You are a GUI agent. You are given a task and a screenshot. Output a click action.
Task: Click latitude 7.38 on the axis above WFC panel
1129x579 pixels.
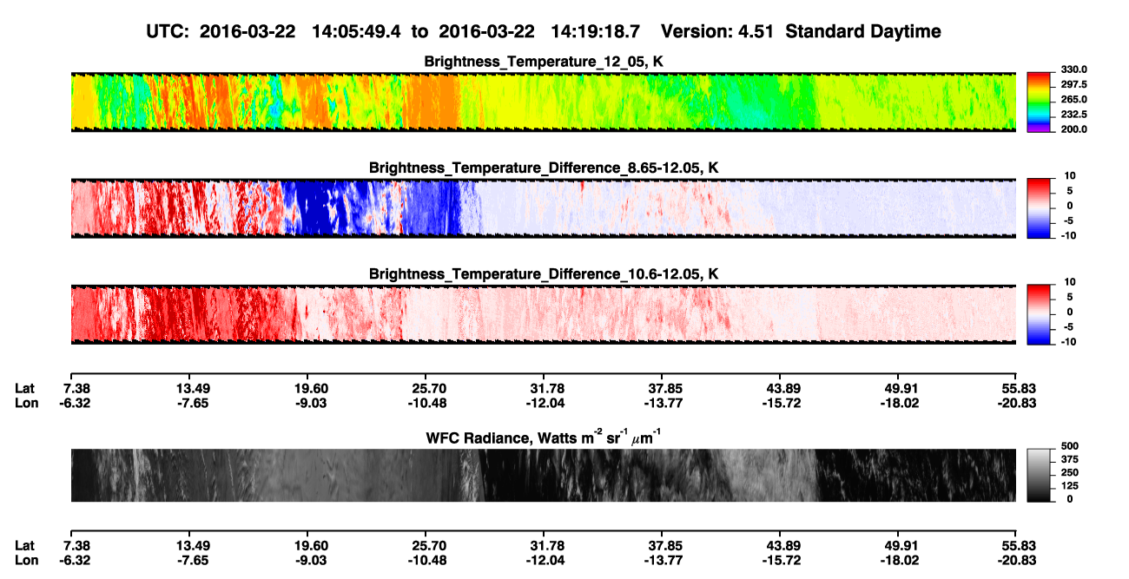point(77,388)
